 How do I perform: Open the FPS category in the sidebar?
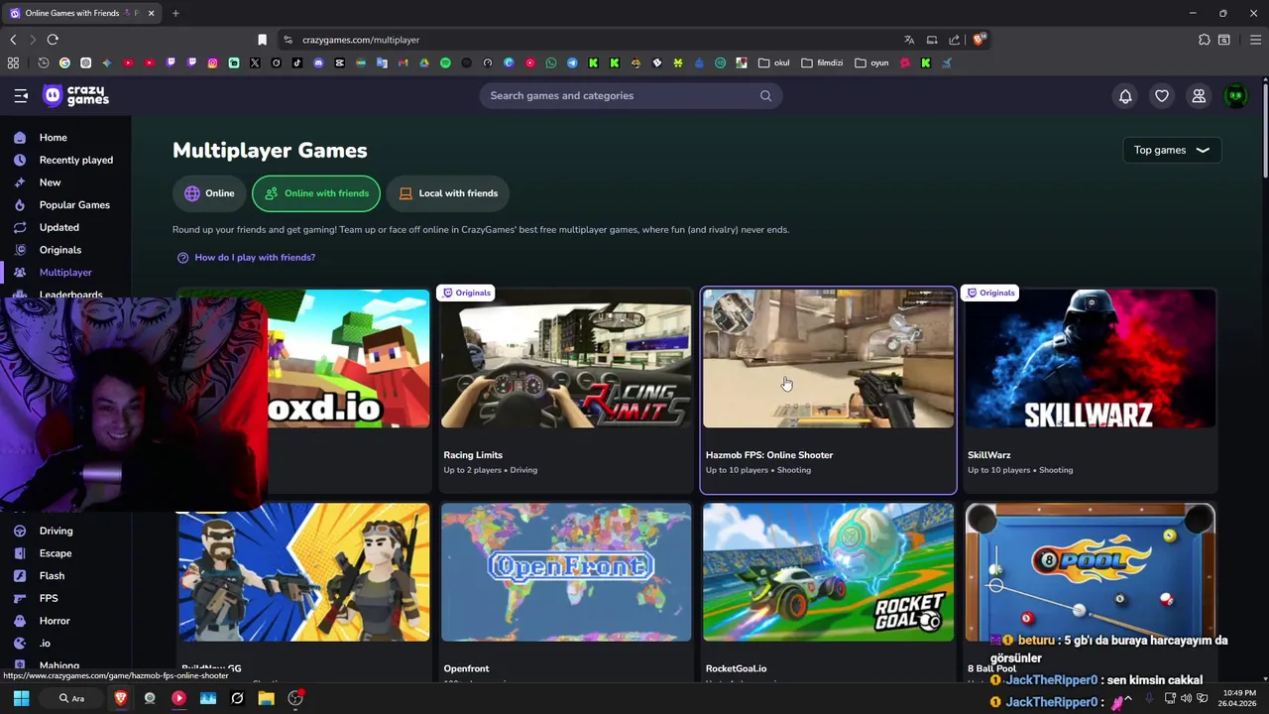point(49,598)
